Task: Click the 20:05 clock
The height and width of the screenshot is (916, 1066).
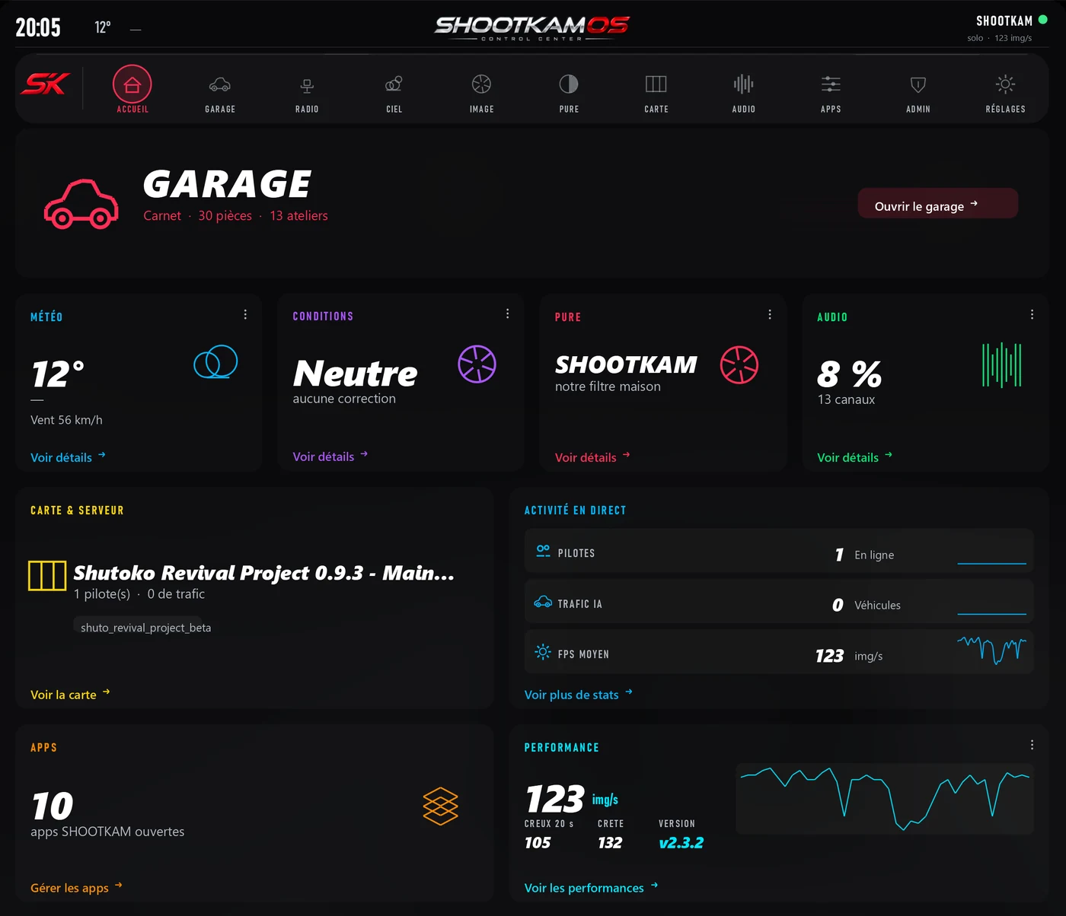Action: pyautogui.click(x=38, y=28)
